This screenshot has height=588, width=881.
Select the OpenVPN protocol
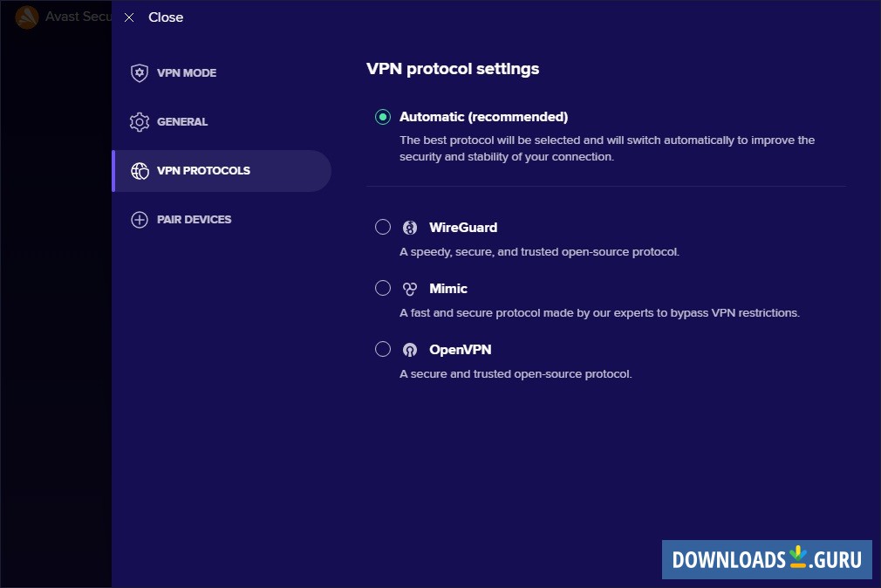(382, 349)
